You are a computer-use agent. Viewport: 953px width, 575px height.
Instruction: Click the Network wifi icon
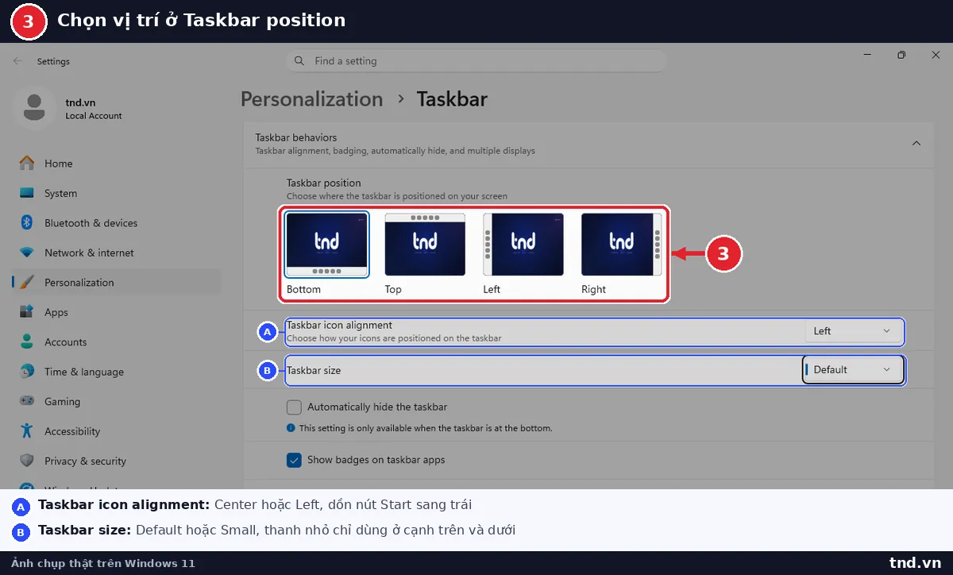(27, 253)
